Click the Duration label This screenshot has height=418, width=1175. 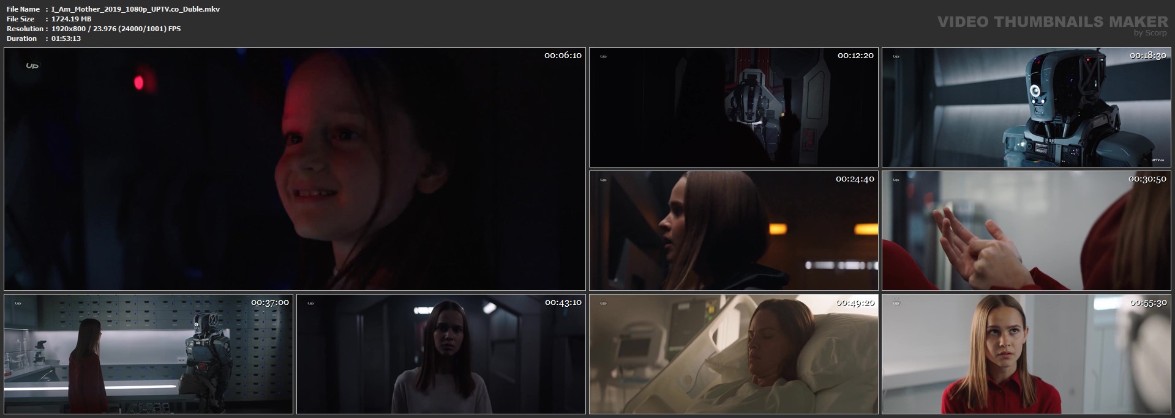tap(22, 38)
